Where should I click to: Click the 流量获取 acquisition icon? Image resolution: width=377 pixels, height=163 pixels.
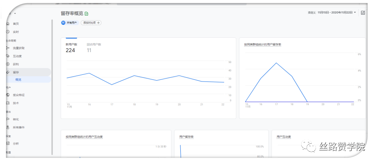[x=8, y=48]
